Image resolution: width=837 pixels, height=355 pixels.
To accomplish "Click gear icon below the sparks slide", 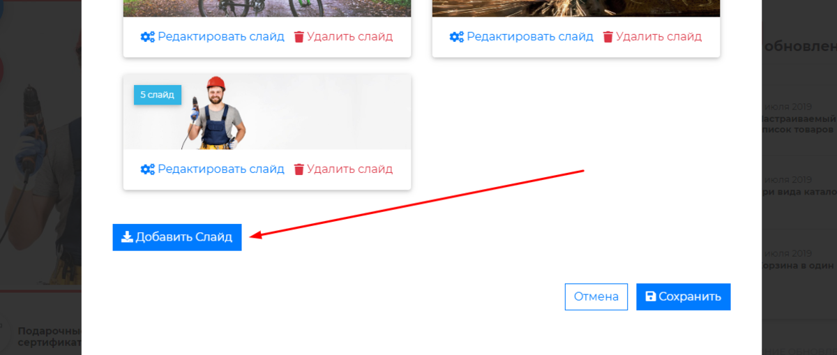I will click(x=456, y=37).
